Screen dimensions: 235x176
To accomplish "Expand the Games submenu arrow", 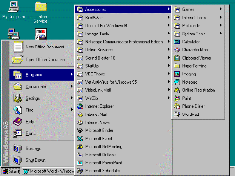I will coord(221,9).
